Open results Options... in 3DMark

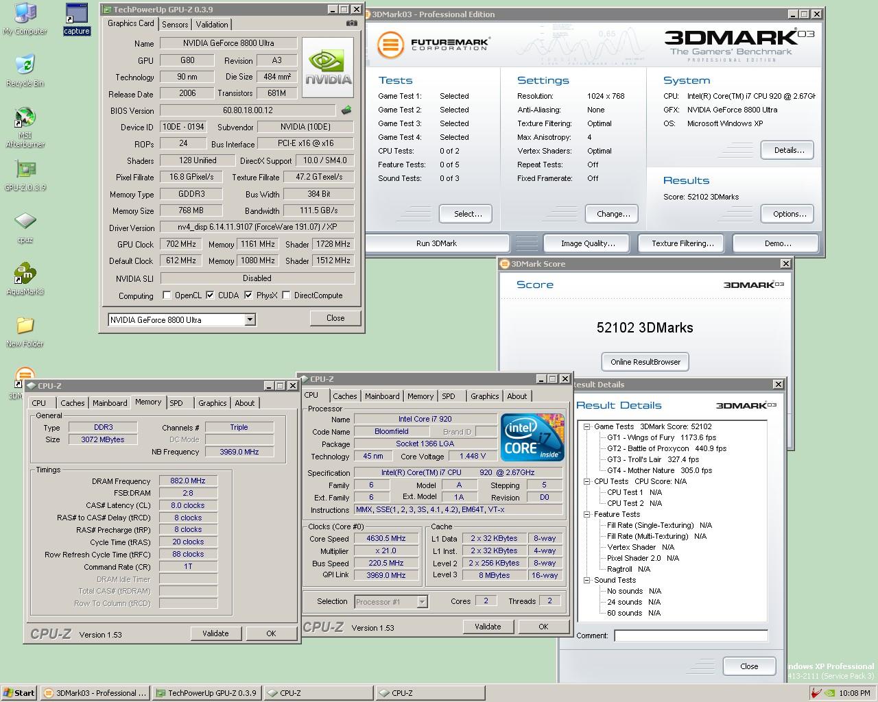(789, 214)
